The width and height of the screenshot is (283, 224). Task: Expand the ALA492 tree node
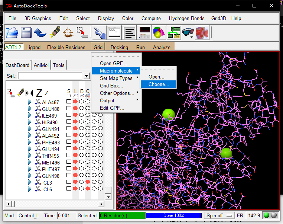(30, 135)
